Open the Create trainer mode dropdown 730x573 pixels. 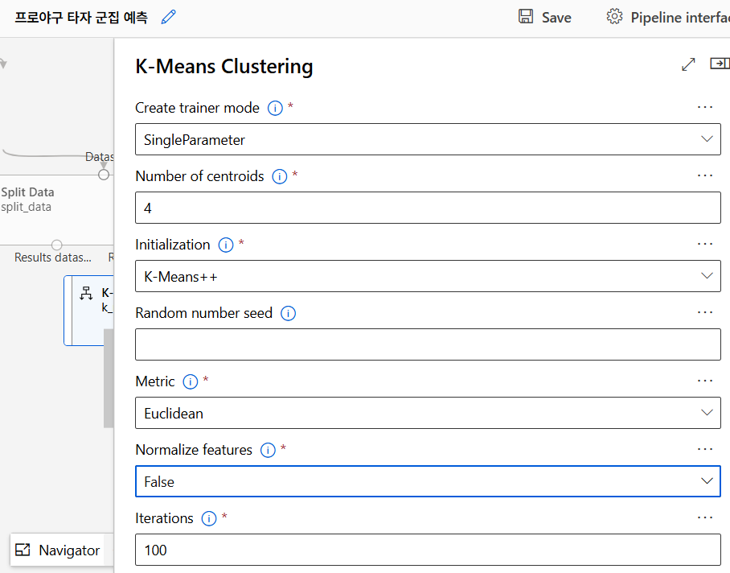point(428,139)
